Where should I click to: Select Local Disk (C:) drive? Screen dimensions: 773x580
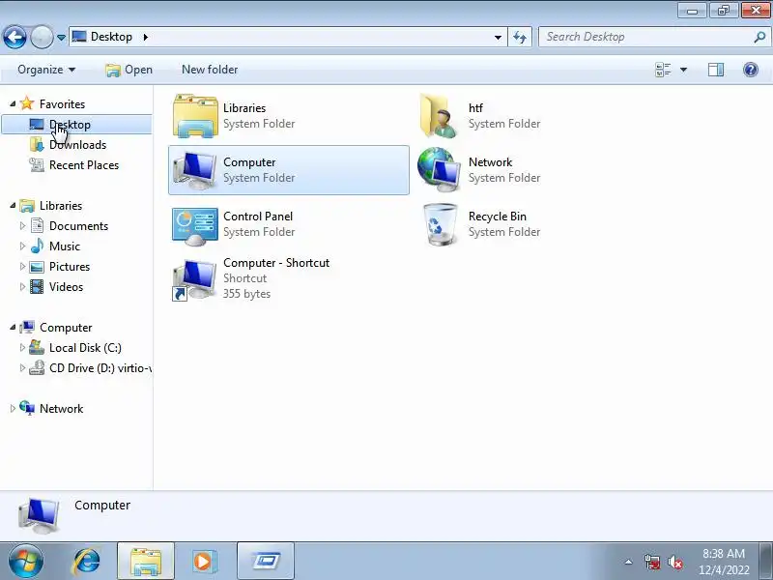[85, 348]
